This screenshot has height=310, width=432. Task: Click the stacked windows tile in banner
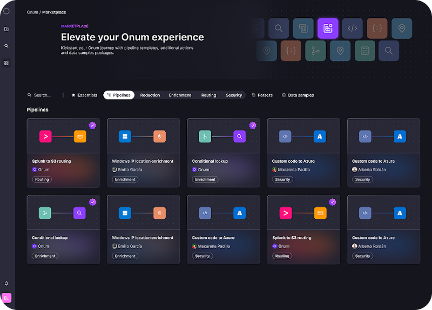pyautogui.click(x=303, y=28)
